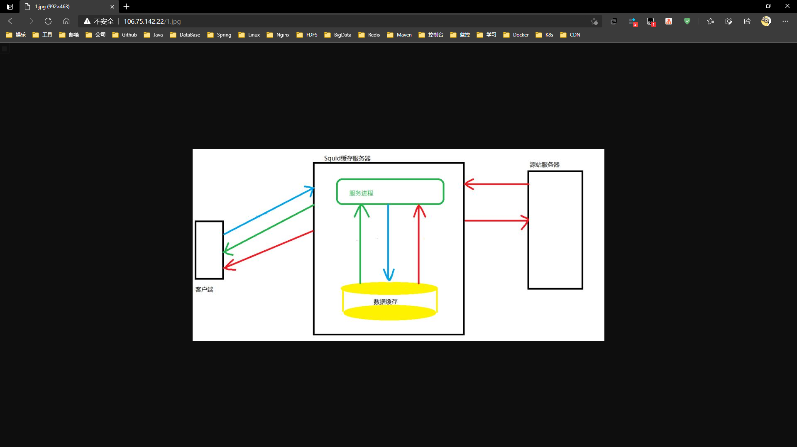The height and width of the screenshot is (447, 797).
Task: Add this page to favorites star
Action: (594, 21)
